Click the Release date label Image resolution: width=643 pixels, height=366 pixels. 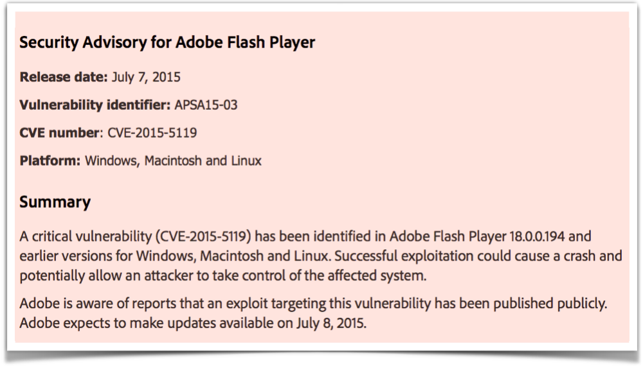(64, 77)
